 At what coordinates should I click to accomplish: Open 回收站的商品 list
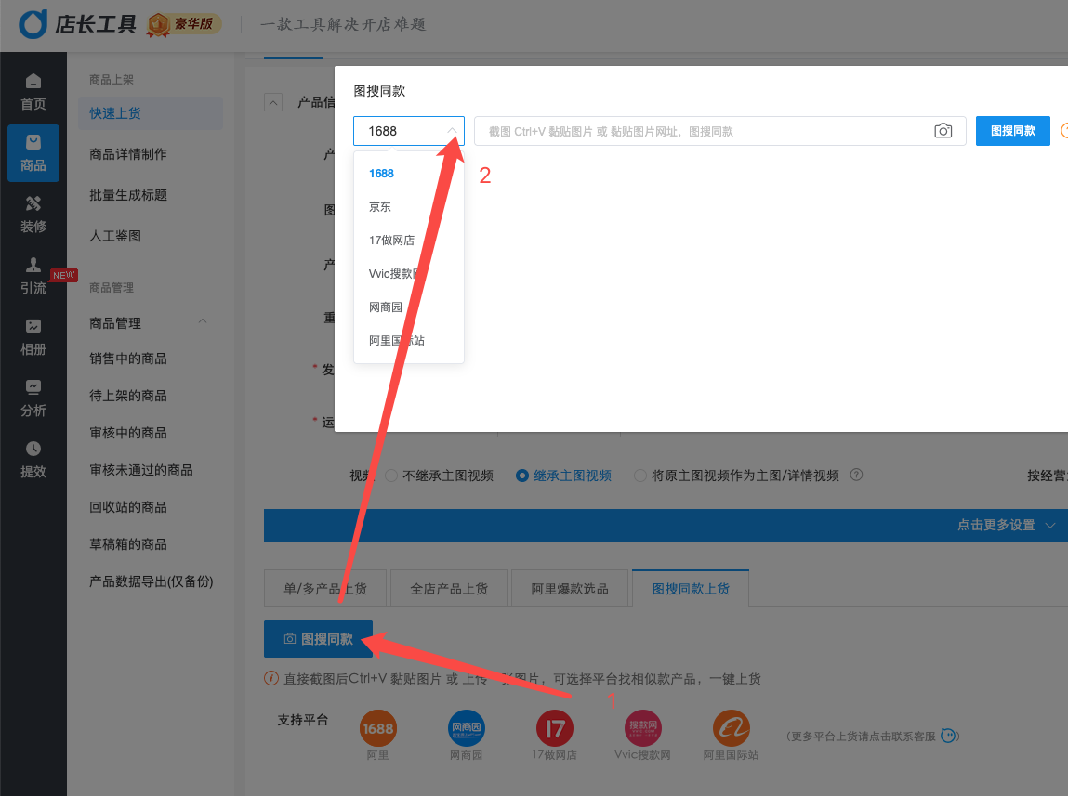128,507
